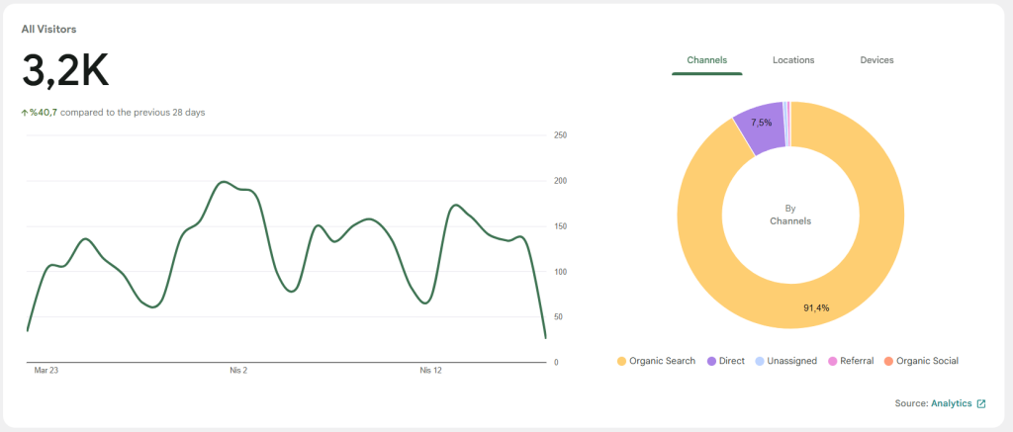
Task: Switch to the Locations tab
Action: click(793, 60)
